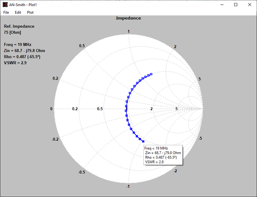Click the 'VSWR = 2.9' line in the tooltip
The height and width of the screenshot is (197, 257).
coord(154,162)
